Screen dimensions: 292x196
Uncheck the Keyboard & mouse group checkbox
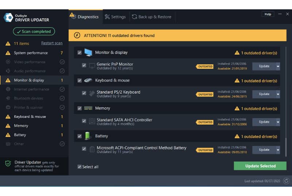80,80
